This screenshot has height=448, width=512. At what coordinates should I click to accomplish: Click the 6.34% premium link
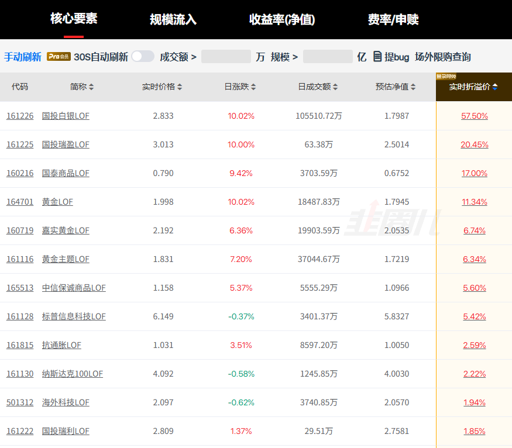click(475, 260)
